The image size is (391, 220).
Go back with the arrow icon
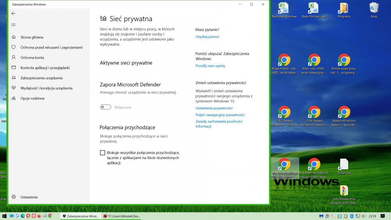(13, 13)
